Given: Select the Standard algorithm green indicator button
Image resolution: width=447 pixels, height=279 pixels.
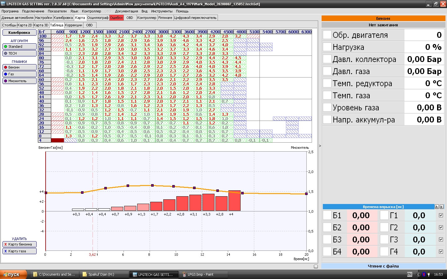Looking at the screenshot, I should pyautogui.click(x=19, y=46).
